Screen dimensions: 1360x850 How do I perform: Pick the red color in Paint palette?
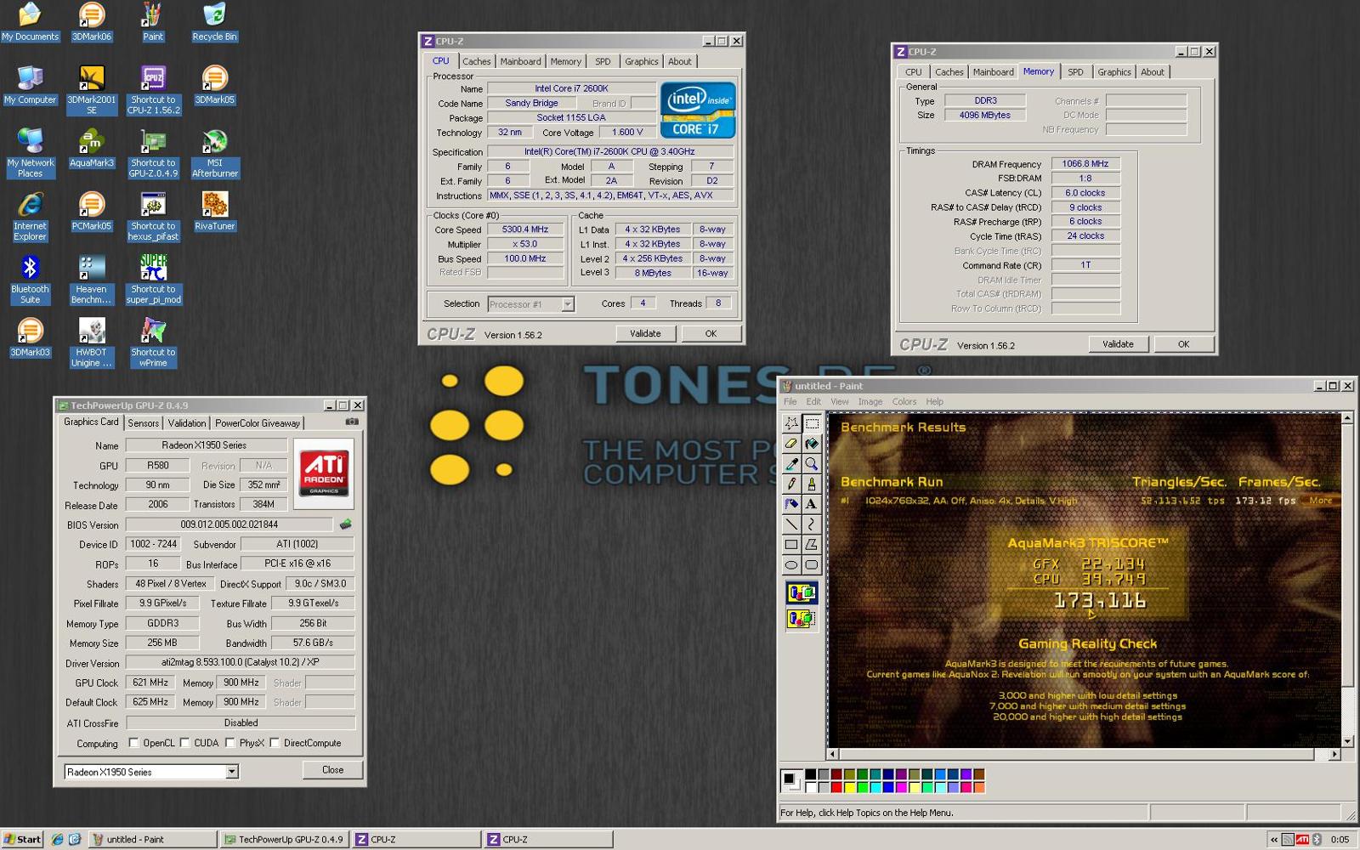click(x=836, y=787)
